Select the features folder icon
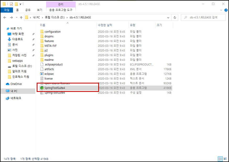 42,41
